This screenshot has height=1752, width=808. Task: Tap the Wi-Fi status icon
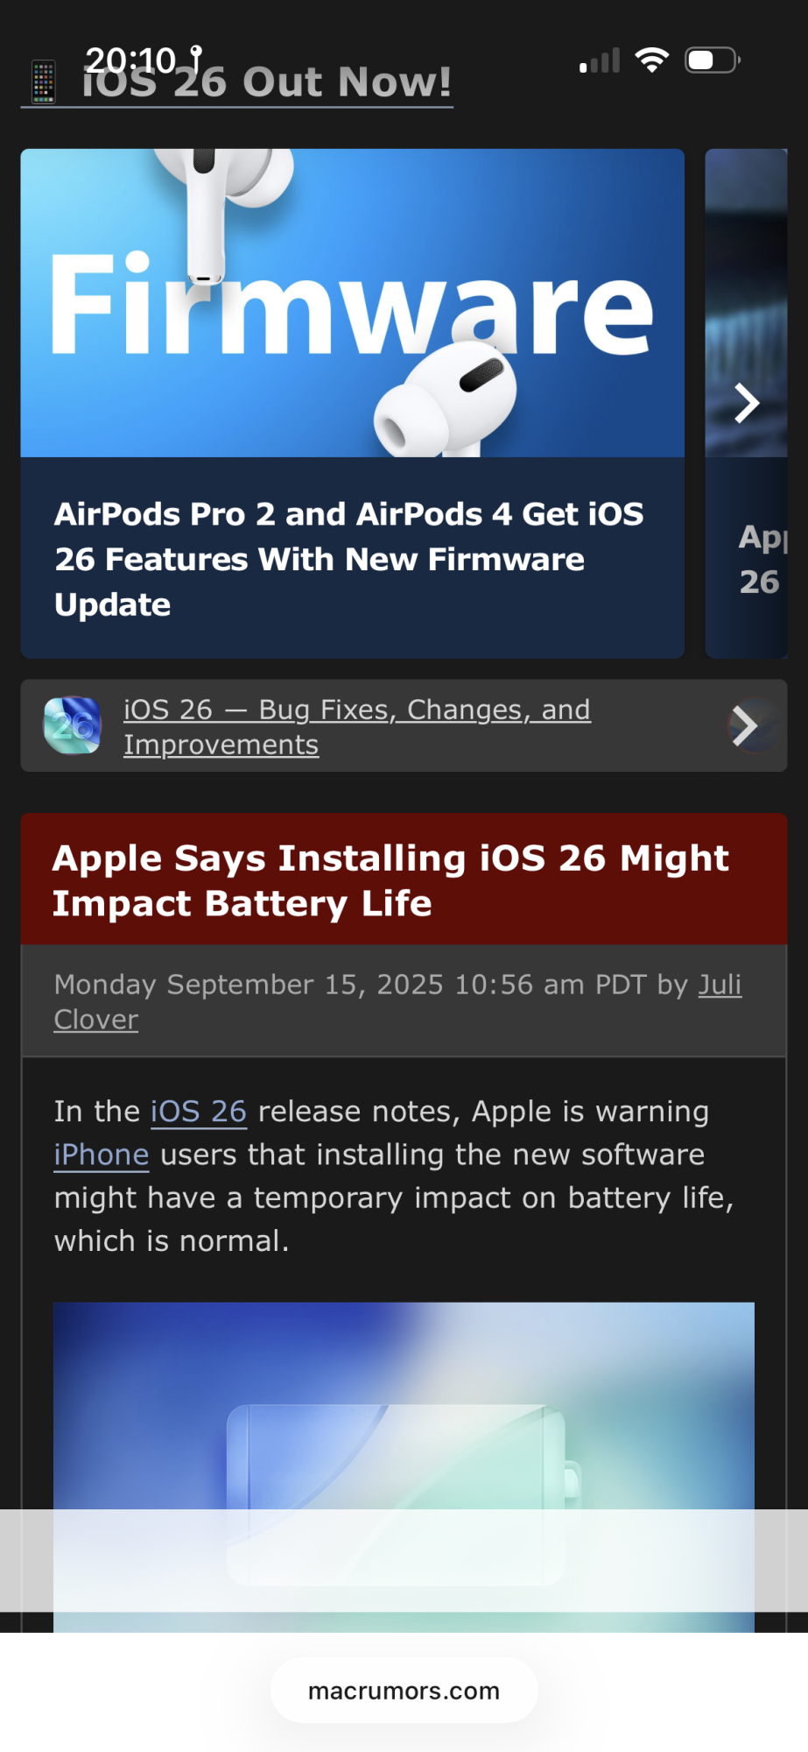click(x=651, y=60)
